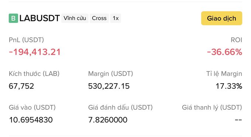Tap the Margin (USDT) label

[x=110, y=74]
